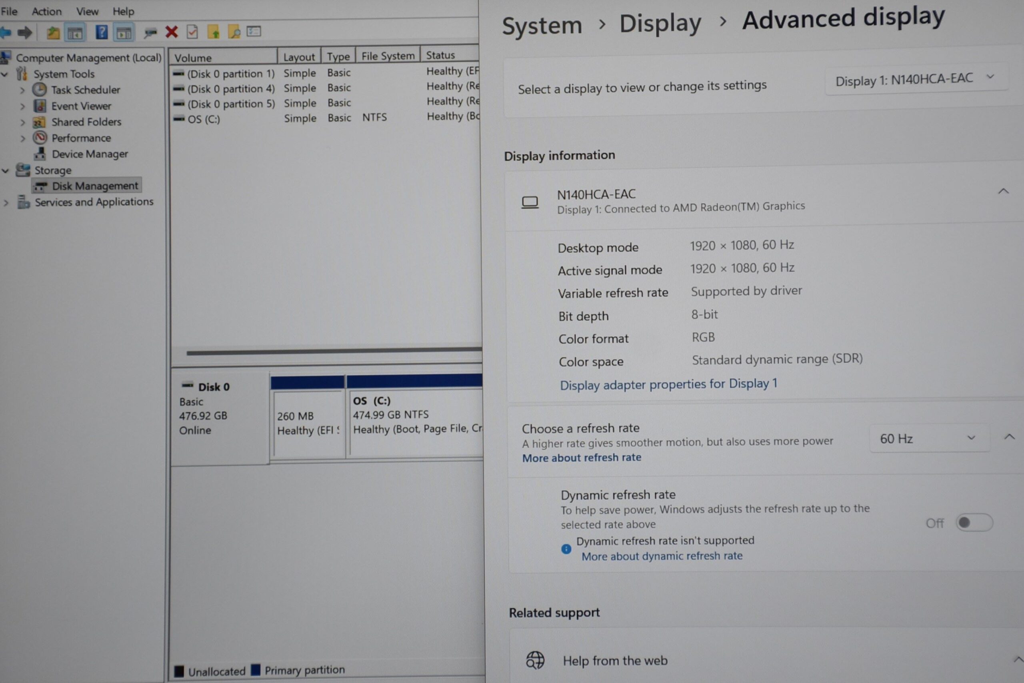
Task: Click the Up one level folder icon
Action: pos(53,33)
